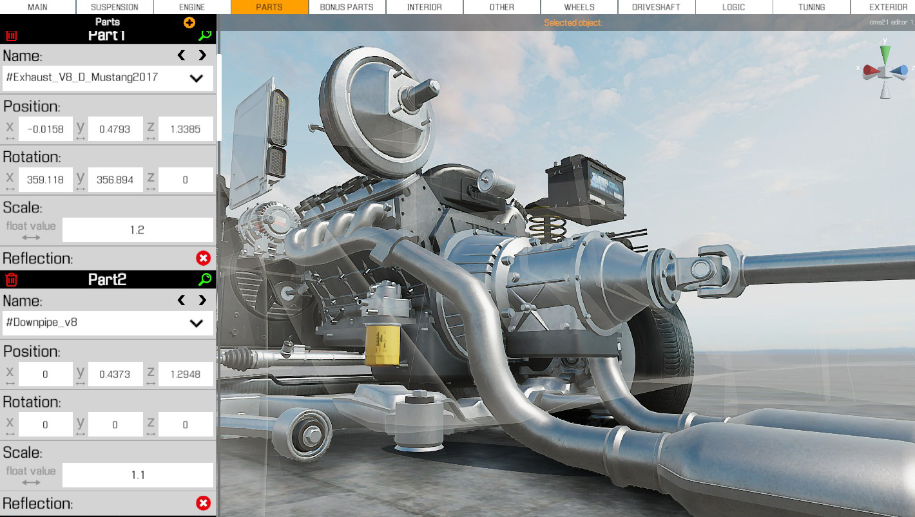Screen dimensions: 915x517
Task: Click Part1 position y field 0.4793
Action: (115, 129)
